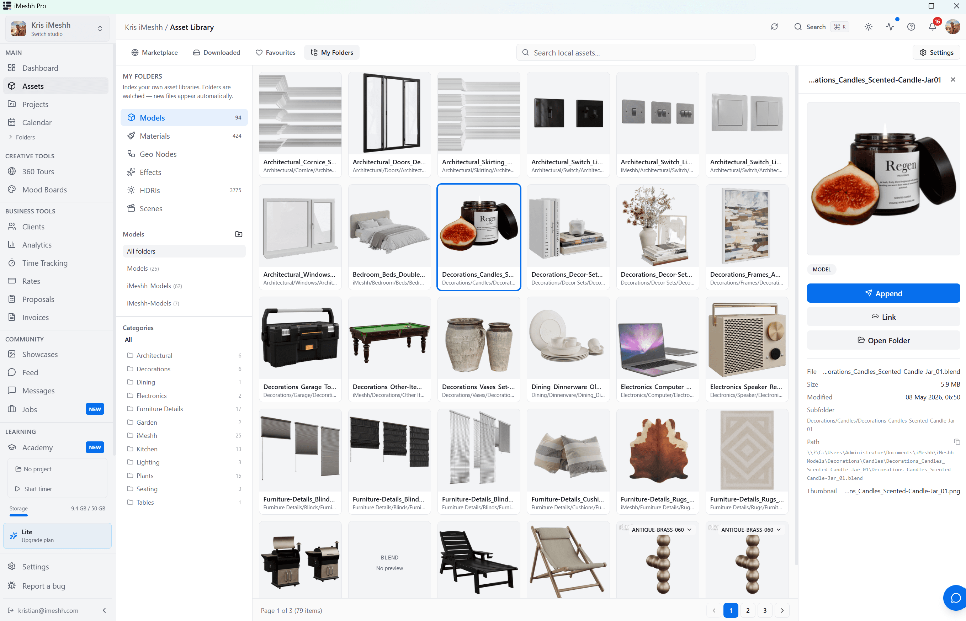Image resolution: width=966 pixels, height=621 pixels.
Task: Copy the asset path icon
Action: coord(957,442)
